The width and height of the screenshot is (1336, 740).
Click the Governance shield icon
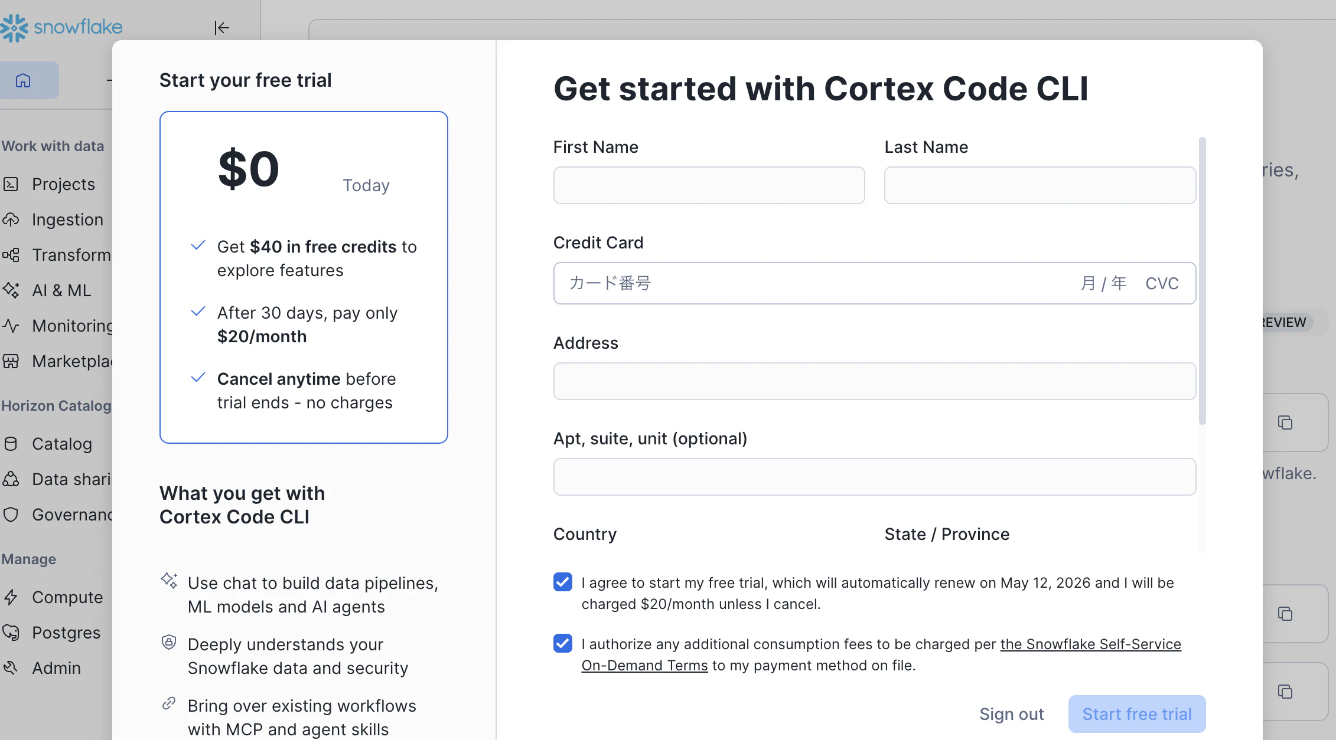[11, 515]
